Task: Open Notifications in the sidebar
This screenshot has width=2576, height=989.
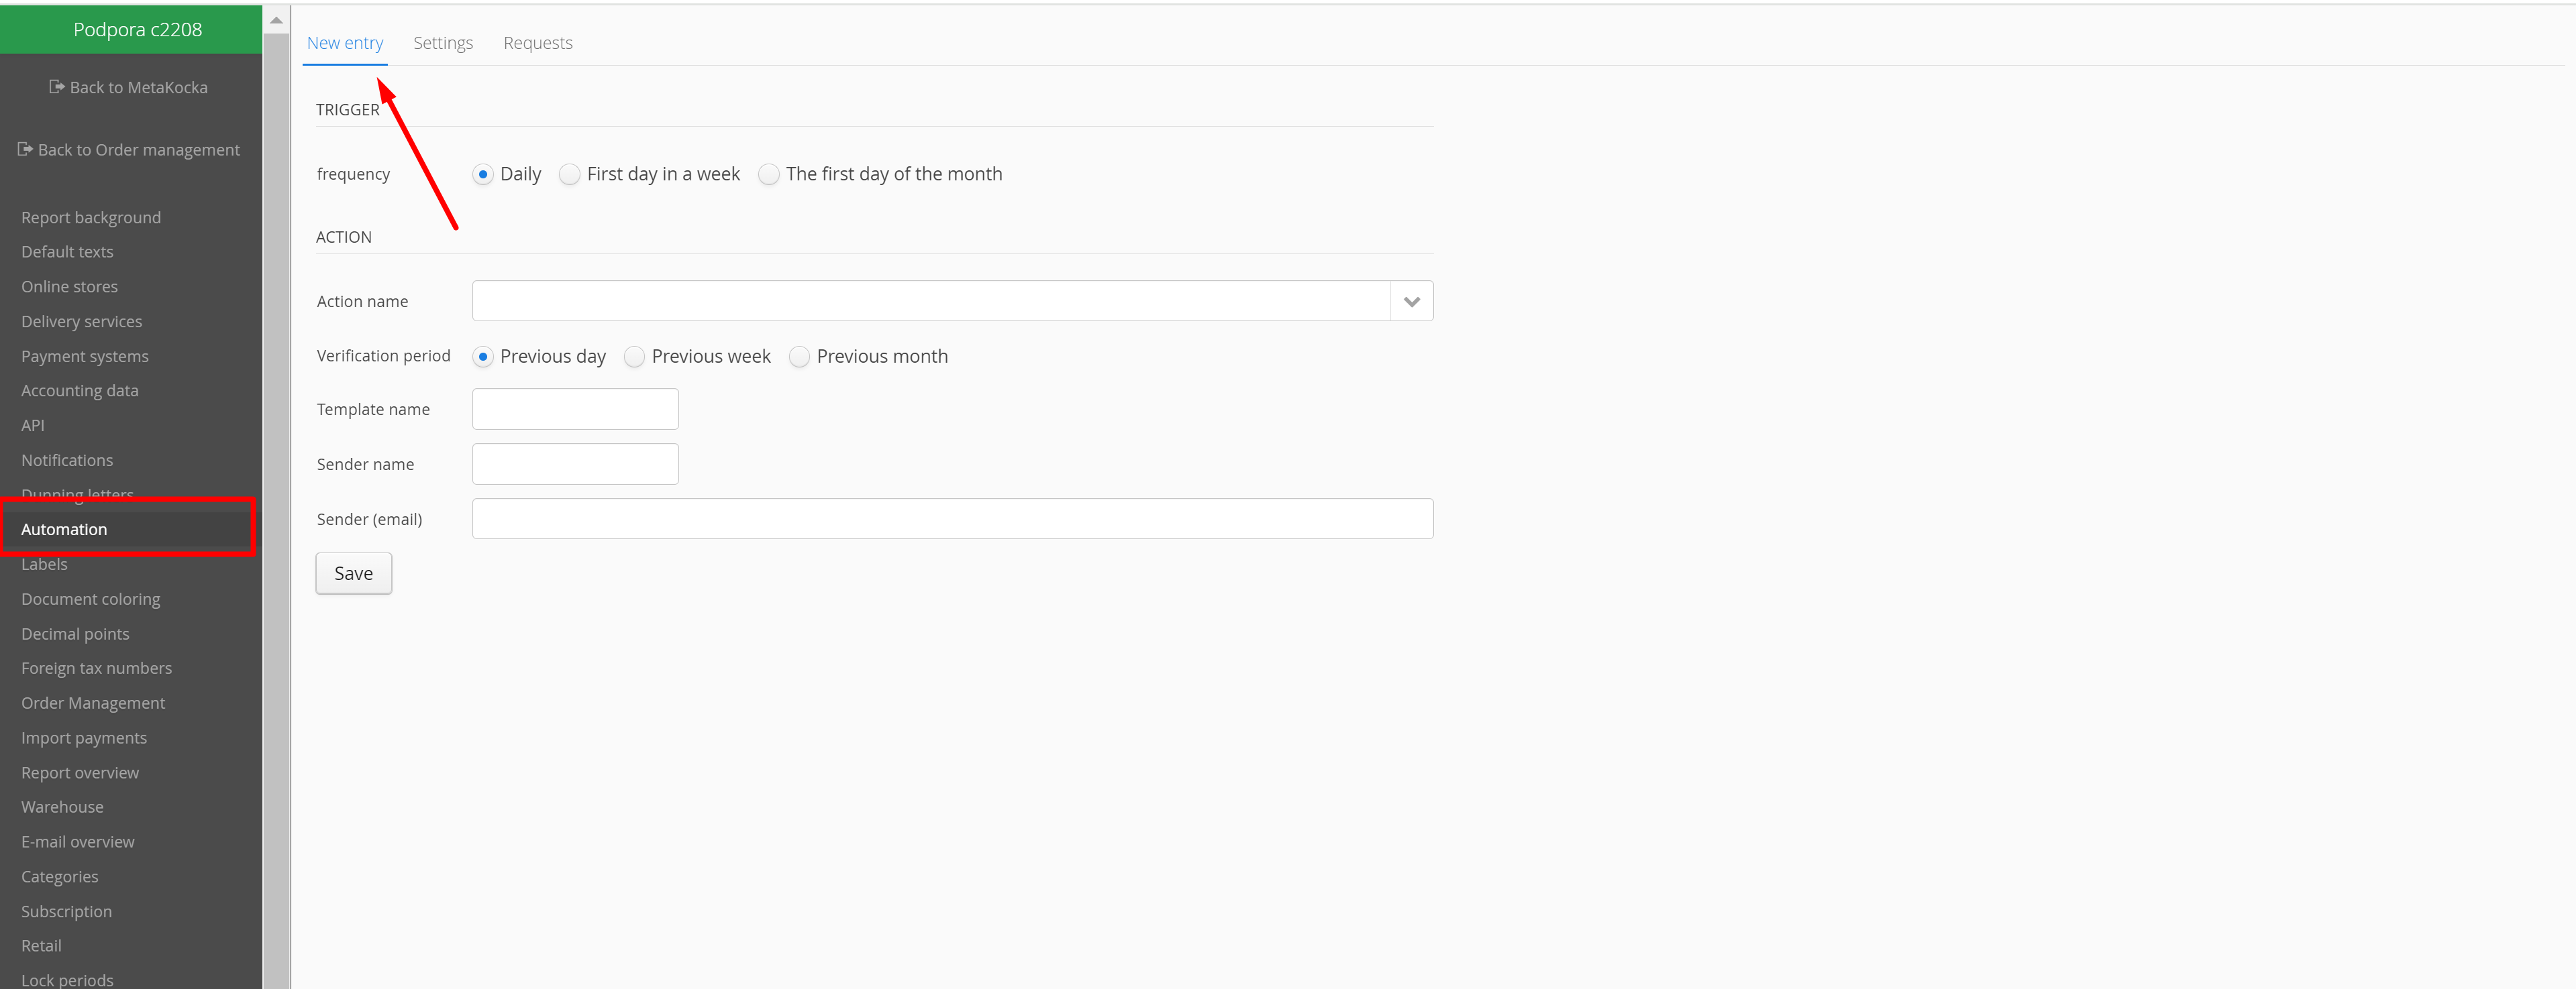Action: (67, 459)
